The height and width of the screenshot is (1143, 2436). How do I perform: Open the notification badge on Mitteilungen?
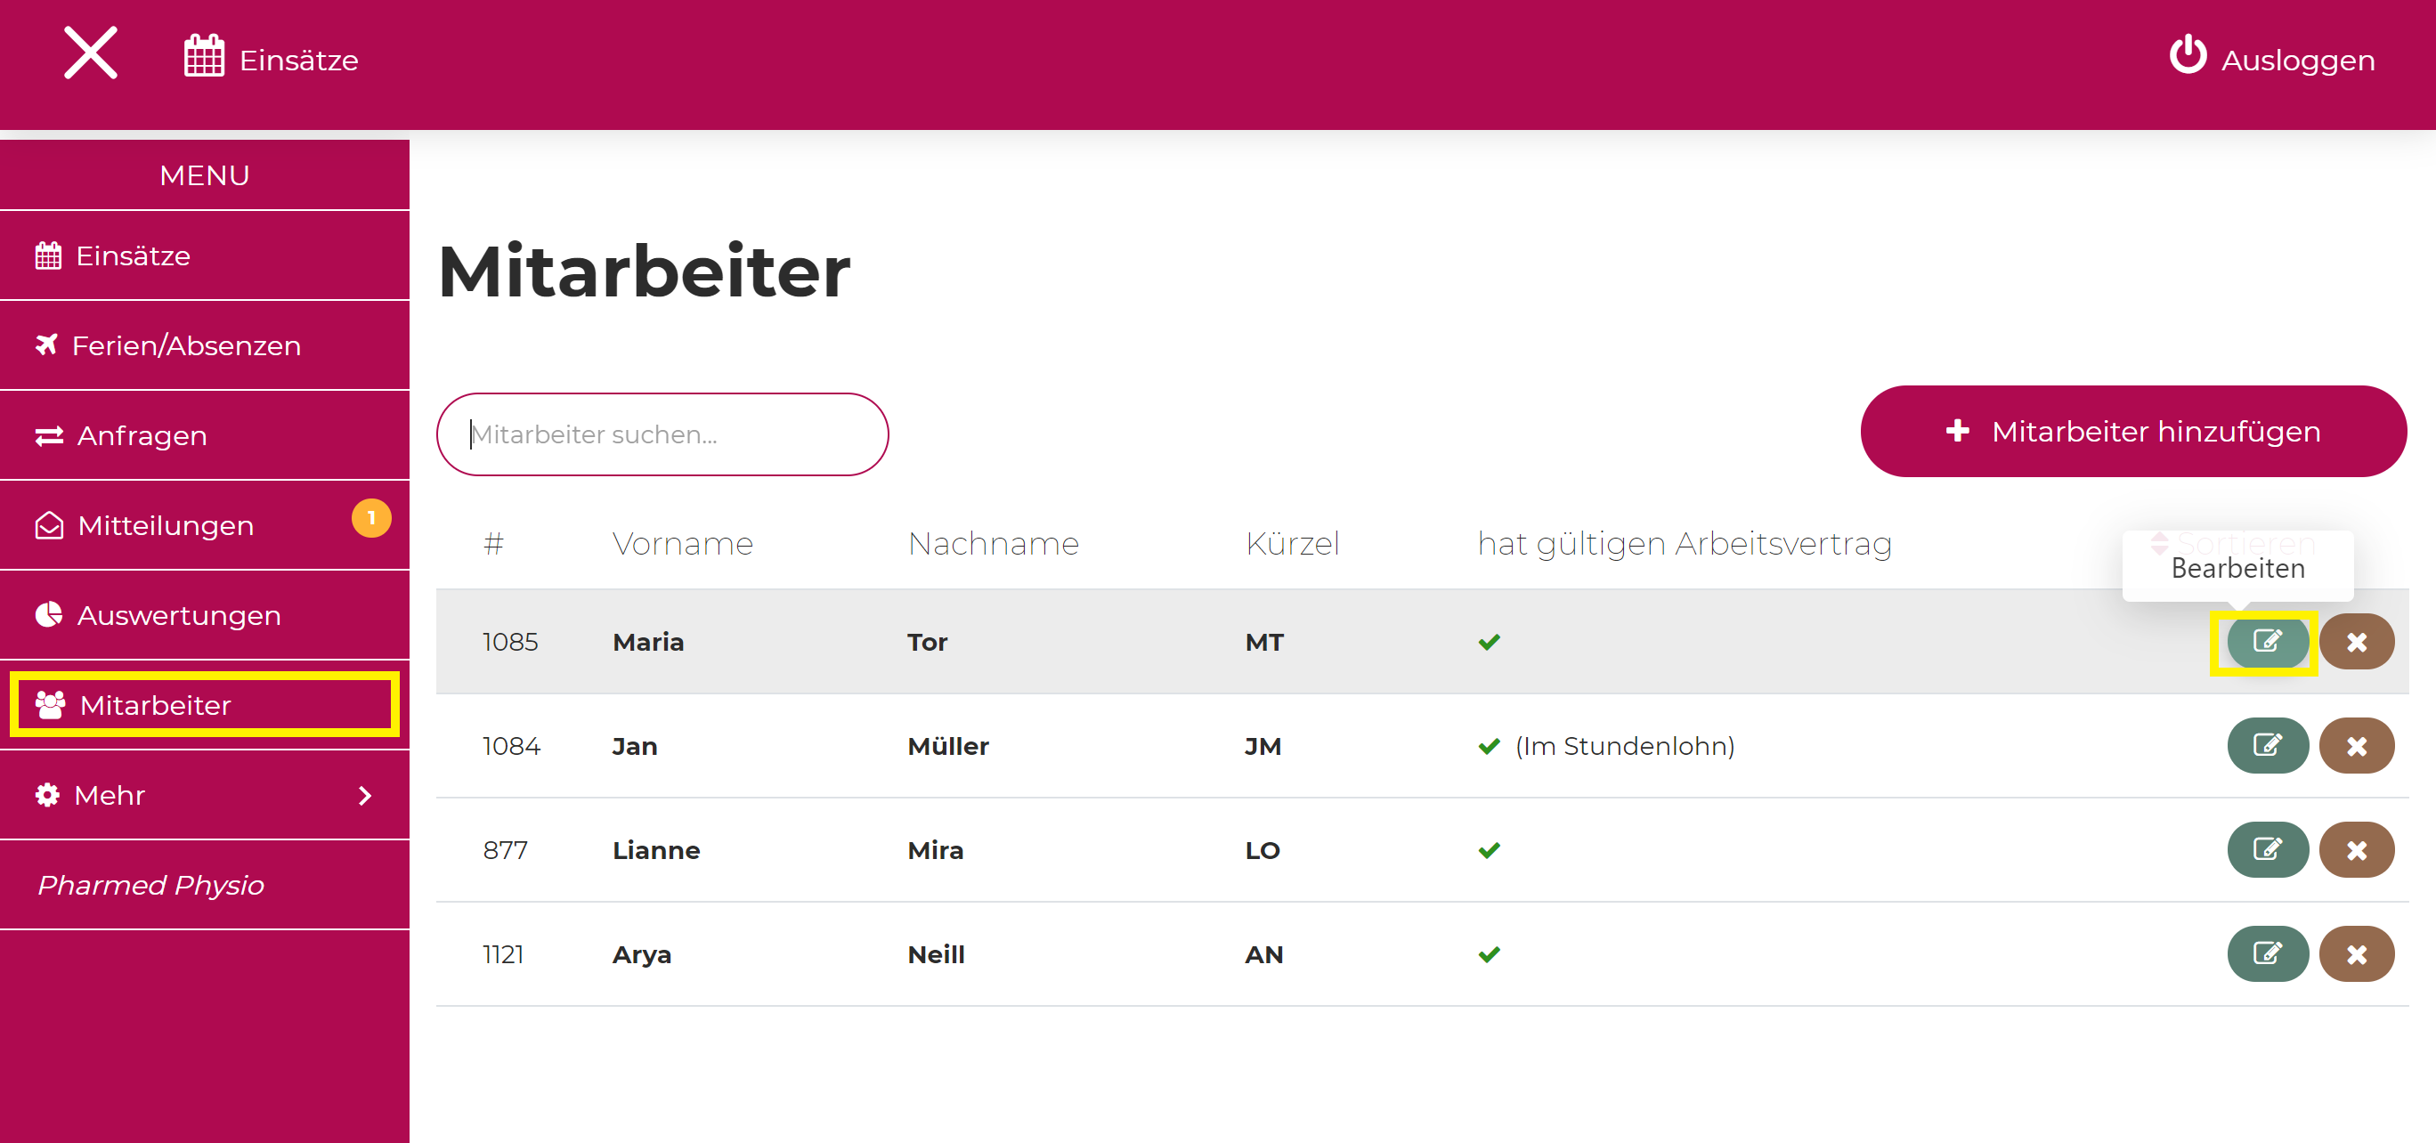(371, 518)
